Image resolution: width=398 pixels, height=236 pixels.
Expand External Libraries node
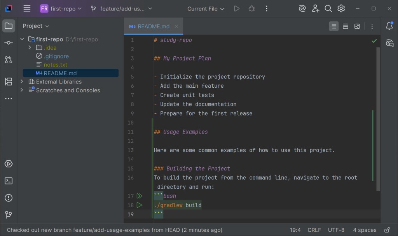coord(22,82)
